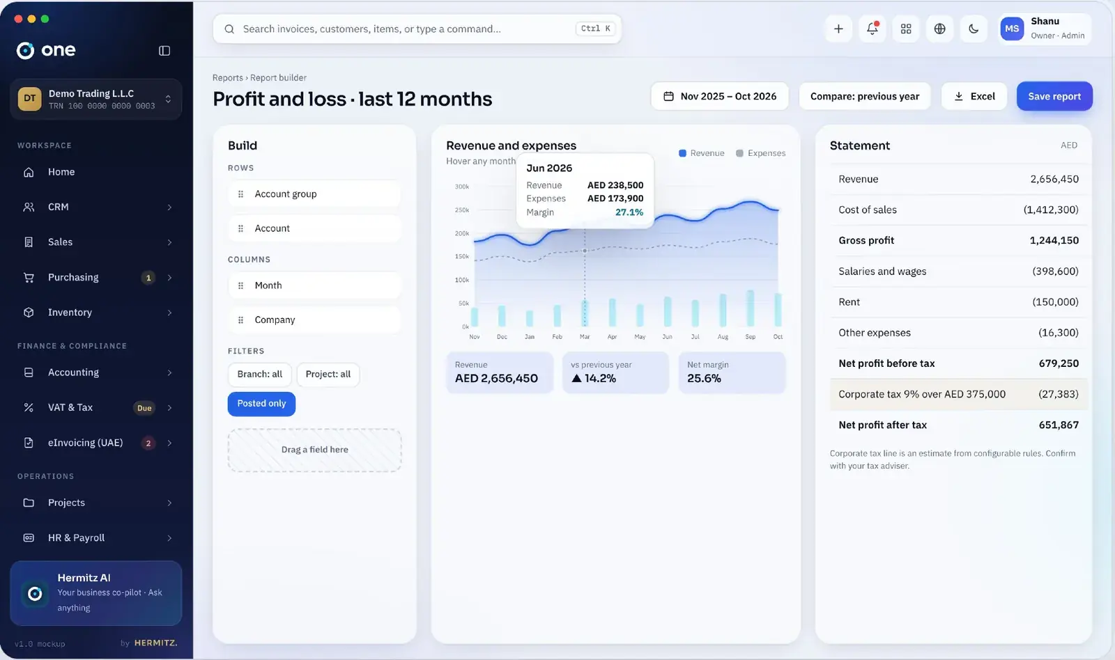Click the search command input
1115x660 pixels.
coord(417,29)
